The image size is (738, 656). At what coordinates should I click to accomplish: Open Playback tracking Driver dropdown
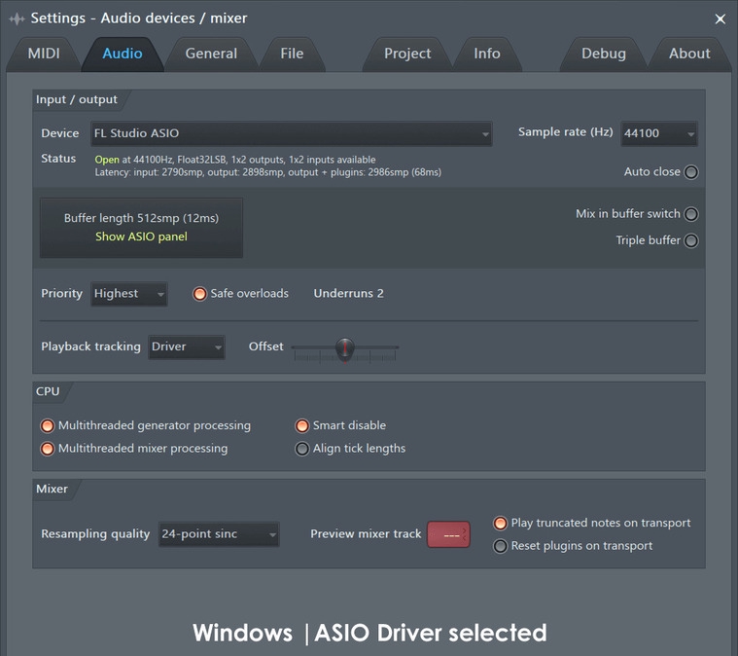pyautogui.click(x=187, y=346)
